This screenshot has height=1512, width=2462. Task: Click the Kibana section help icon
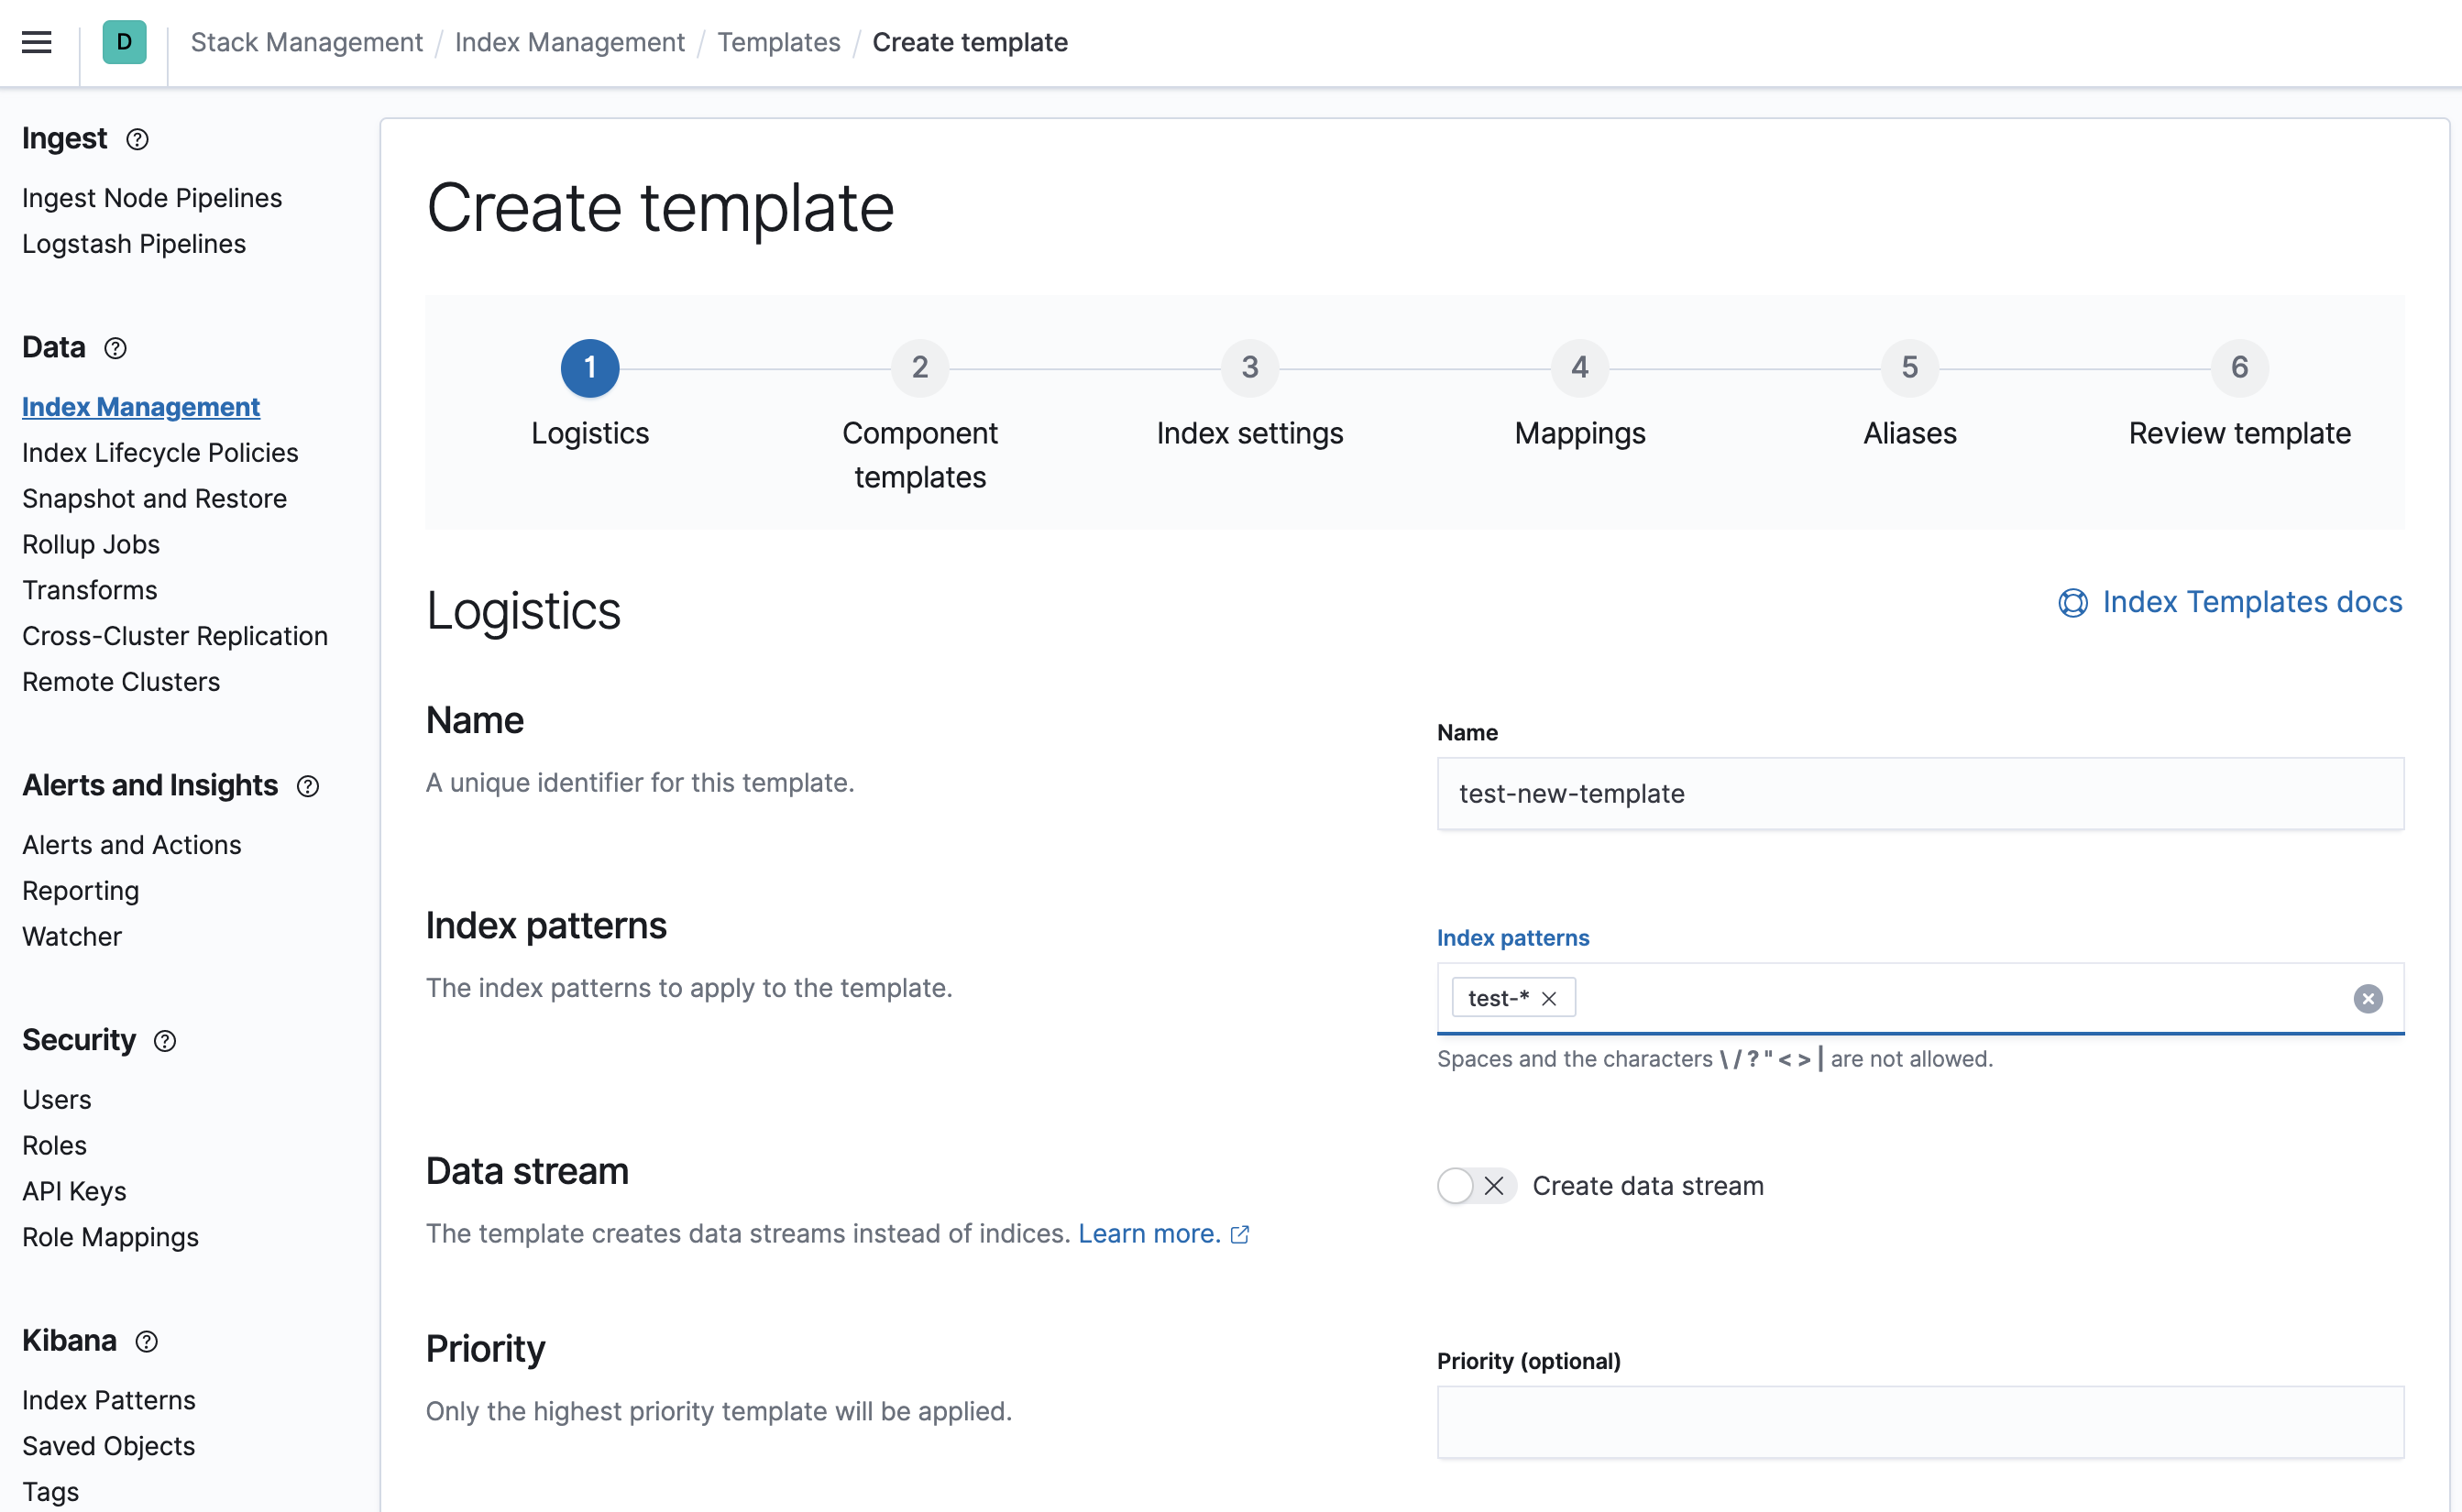pyautogui.click(x=147, y=1342)
